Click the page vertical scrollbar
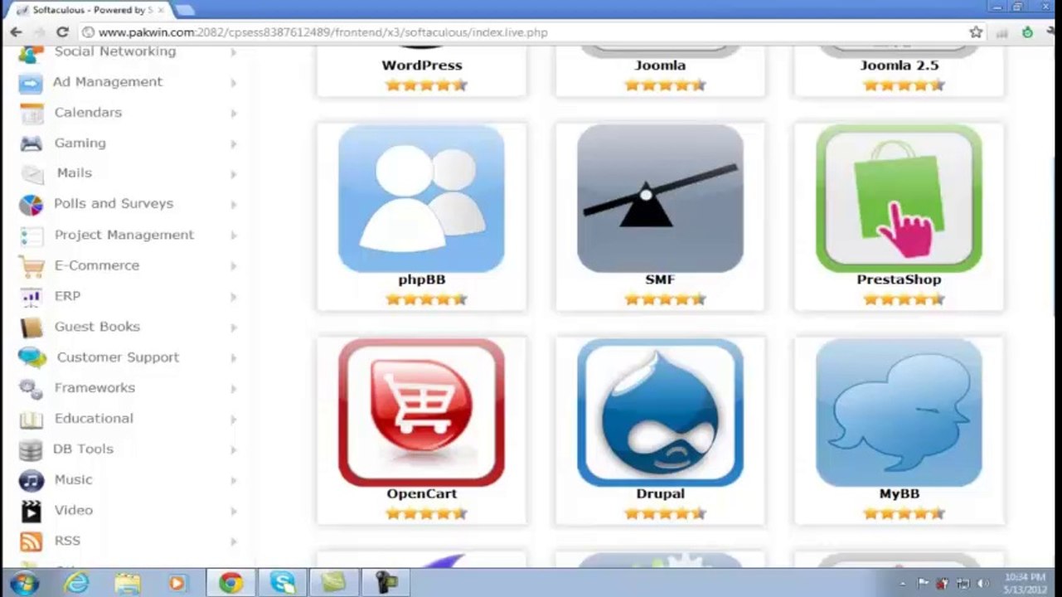1062x597 pixels. coord(1055,236)
